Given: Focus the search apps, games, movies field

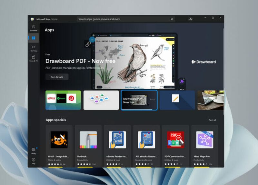Looking at the screenshot, I should 126,19.
